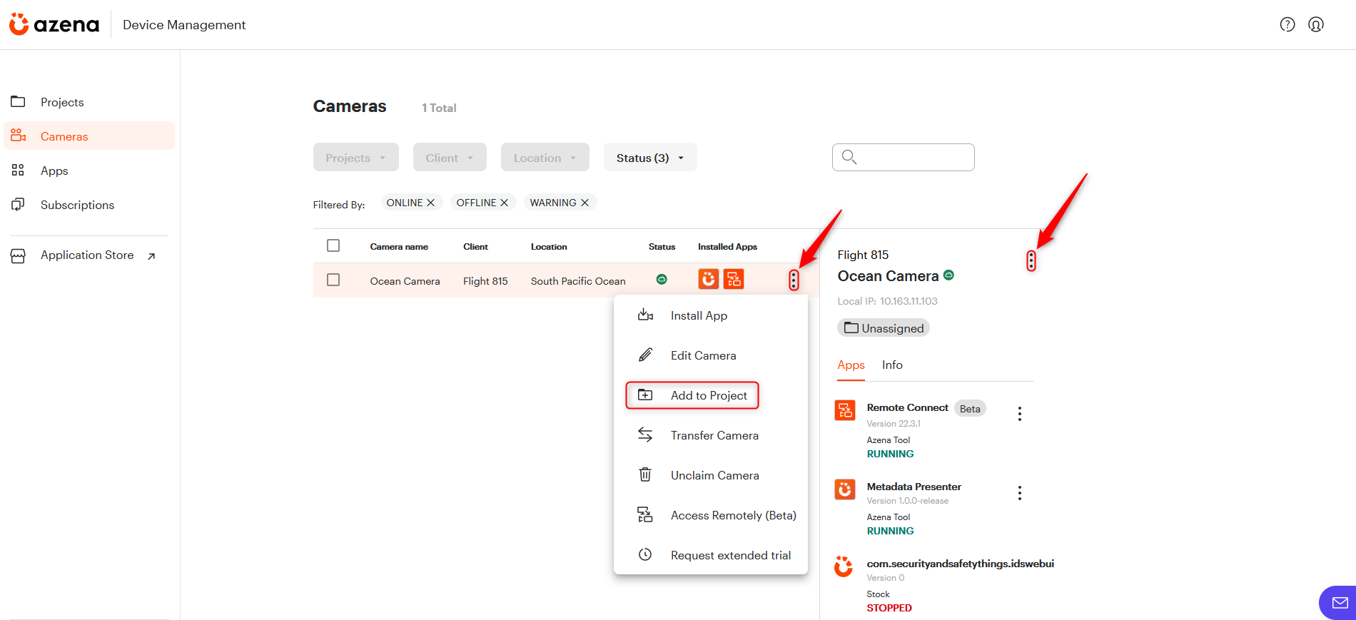Click the green online status icon in Ocean Camera row
The height and width of the screenshot is (620, 1356).
(662, 280)
